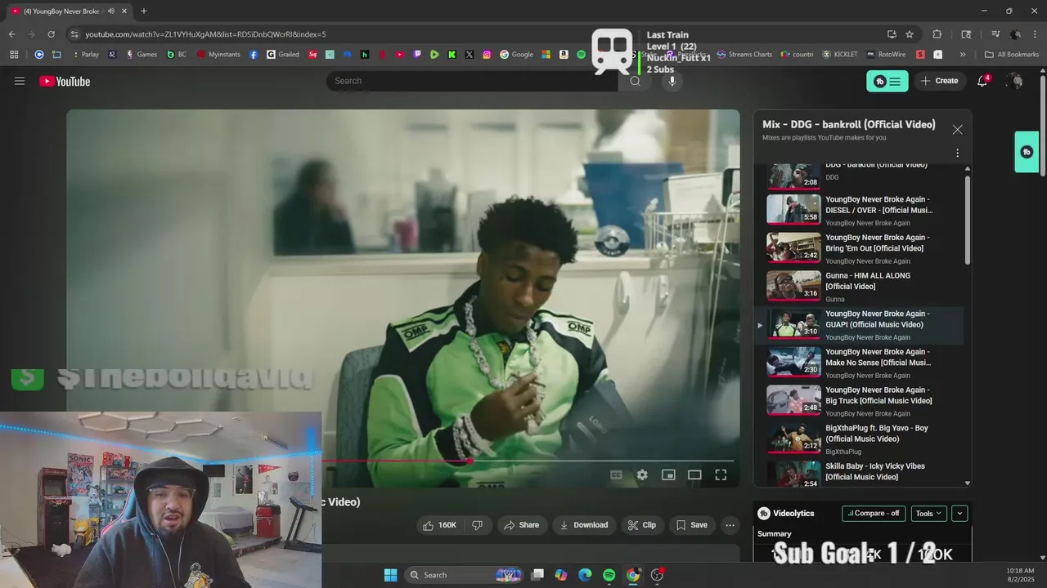1047x588 pixels.
Task: Save the video to a playlist
Action: 692,525
